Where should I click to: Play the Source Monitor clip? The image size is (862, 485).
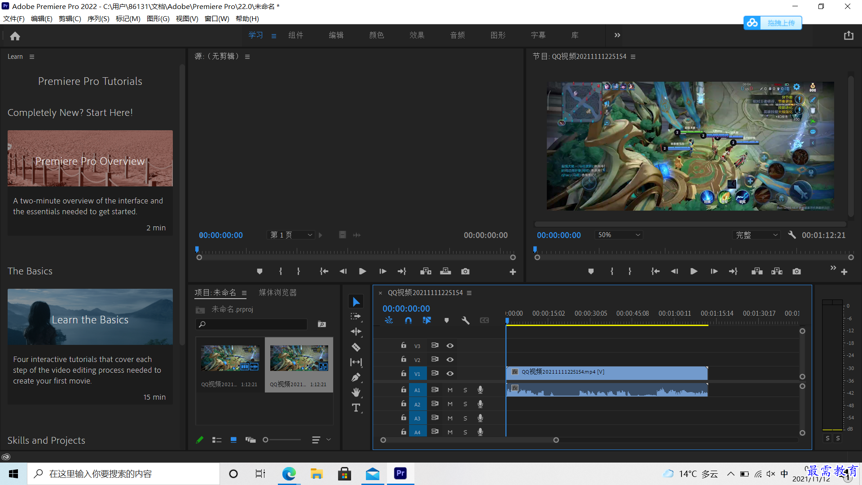(362, 271)
